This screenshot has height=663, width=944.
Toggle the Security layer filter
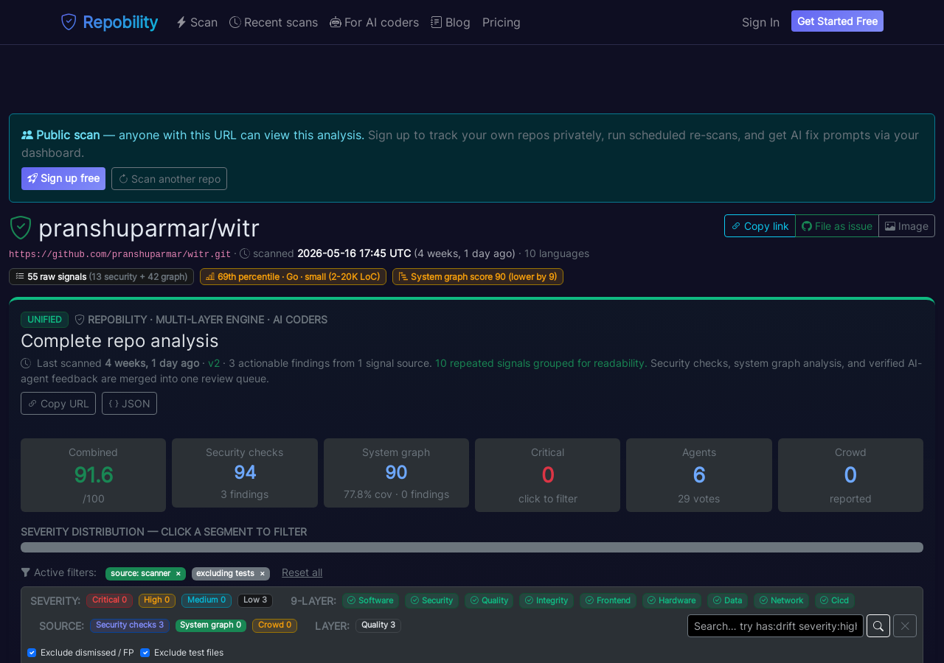click(x=431, y=600)
